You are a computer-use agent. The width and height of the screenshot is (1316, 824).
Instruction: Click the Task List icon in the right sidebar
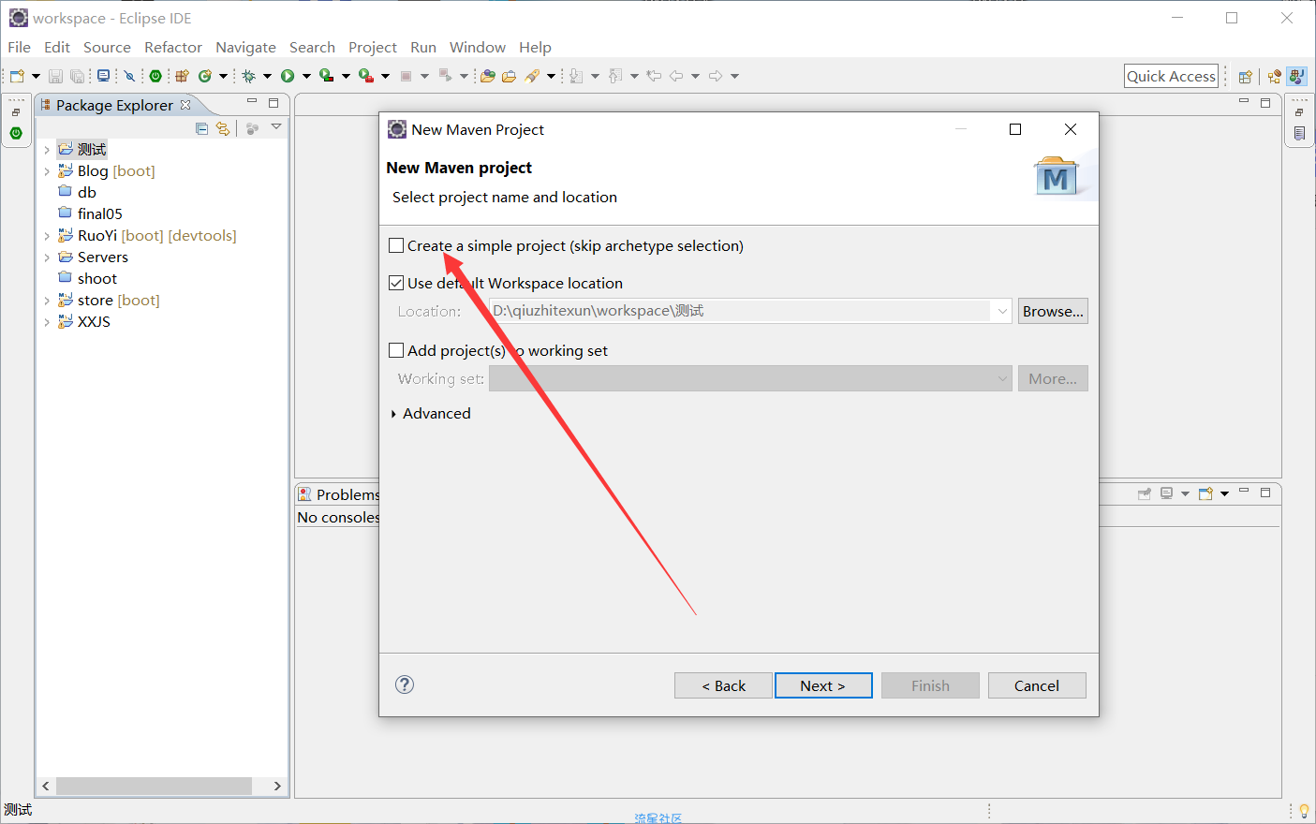[x=1299, y=133]
